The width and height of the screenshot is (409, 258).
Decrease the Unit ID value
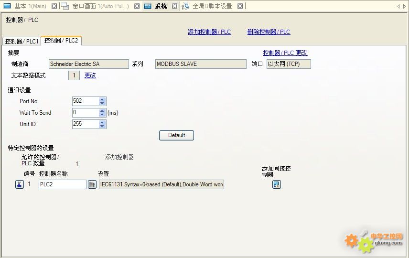(x=102, y=126)
